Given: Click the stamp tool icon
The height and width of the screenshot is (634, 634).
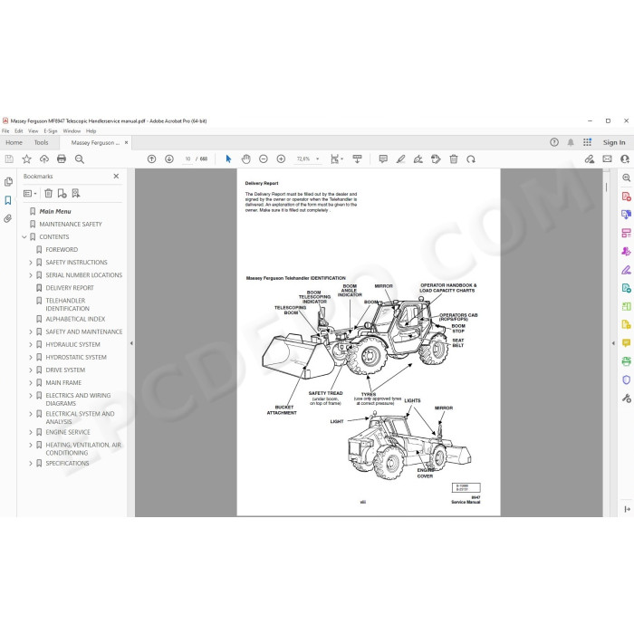Looking at the screenshot, I should tap(436, 158).
